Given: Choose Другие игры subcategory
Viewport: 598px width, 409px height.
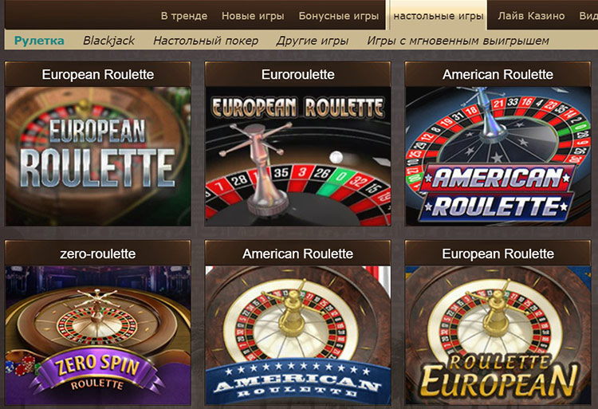Looking at the screenshot, I should 313,41.
